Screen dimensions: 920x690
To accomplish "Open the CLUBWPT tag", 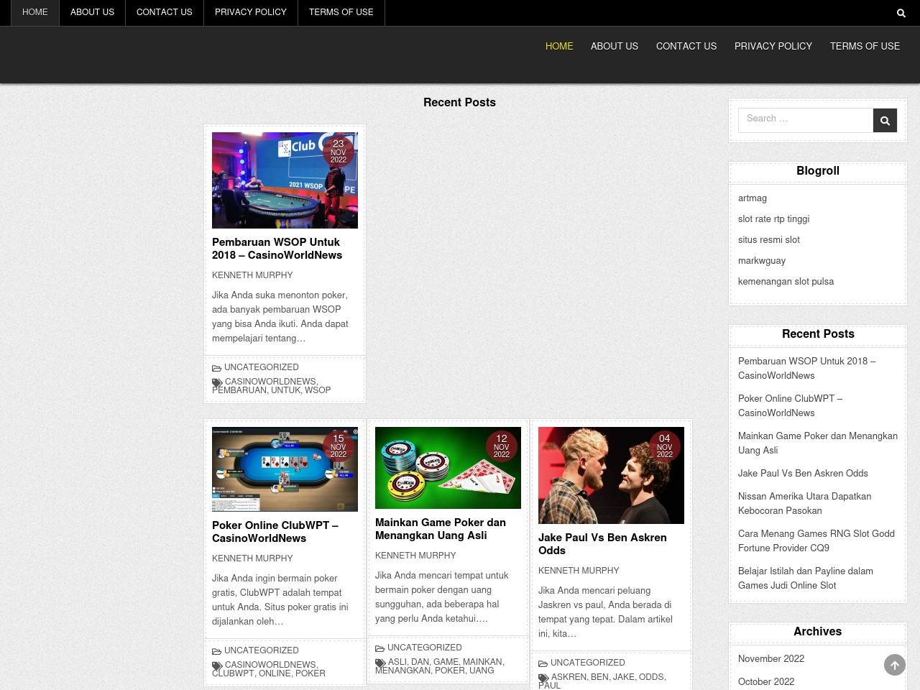I will tap(233, 673).
